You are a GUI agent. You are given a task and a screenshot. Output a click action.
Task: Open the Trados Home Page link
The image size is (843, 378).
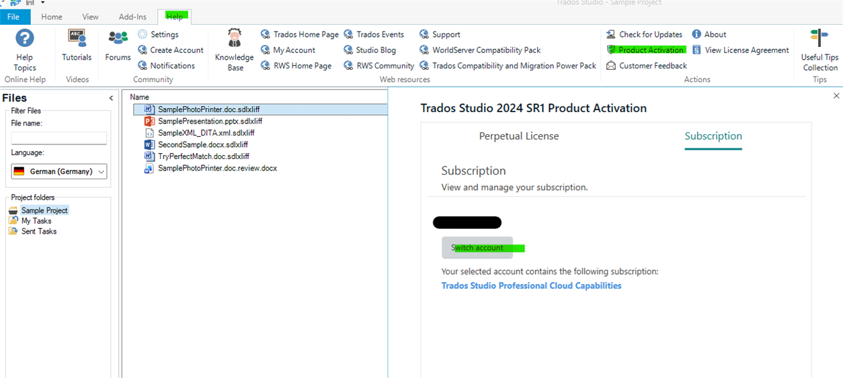[300, 34]
